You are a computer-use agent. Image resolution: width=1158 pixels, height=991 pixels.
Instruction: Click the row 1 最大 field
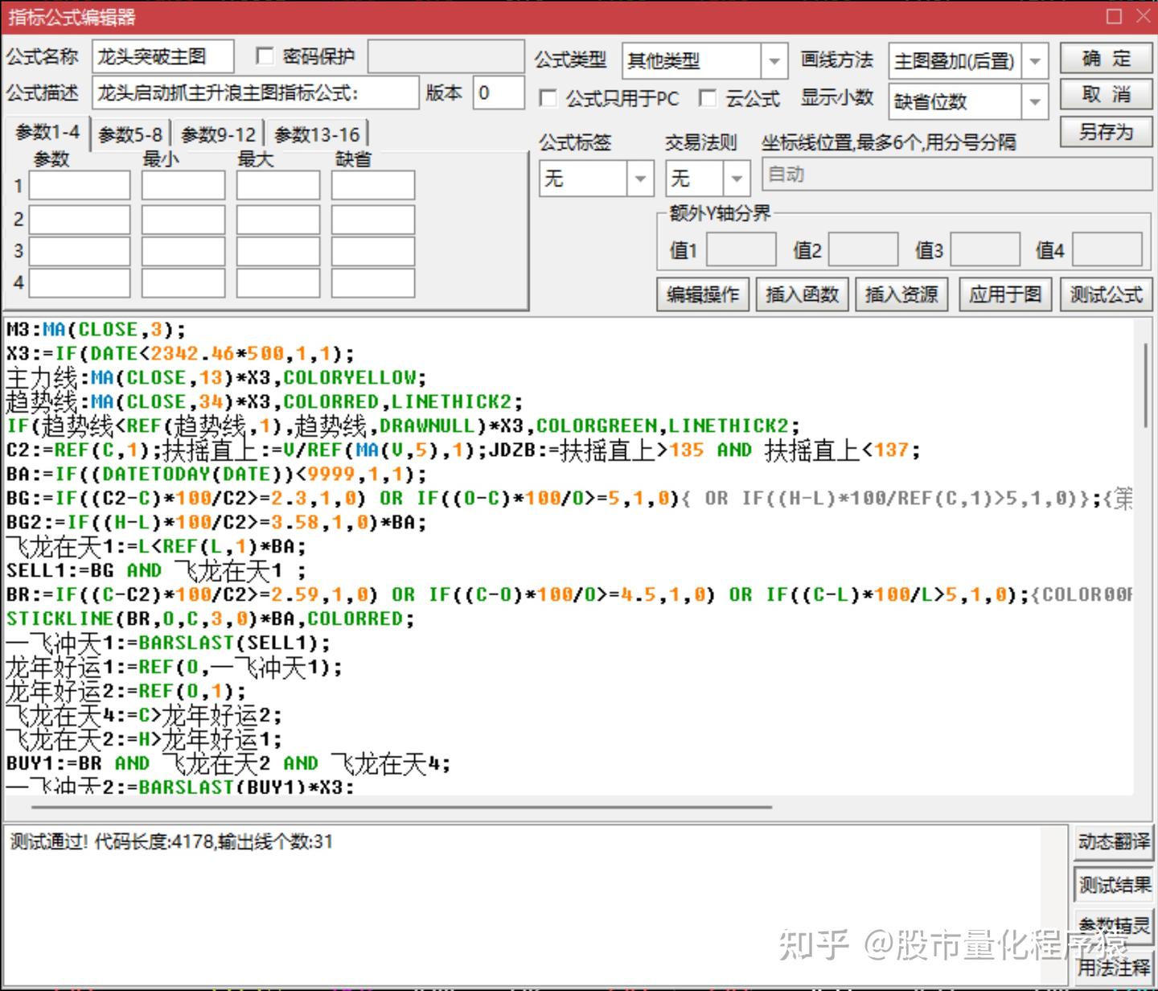point(278,186)
